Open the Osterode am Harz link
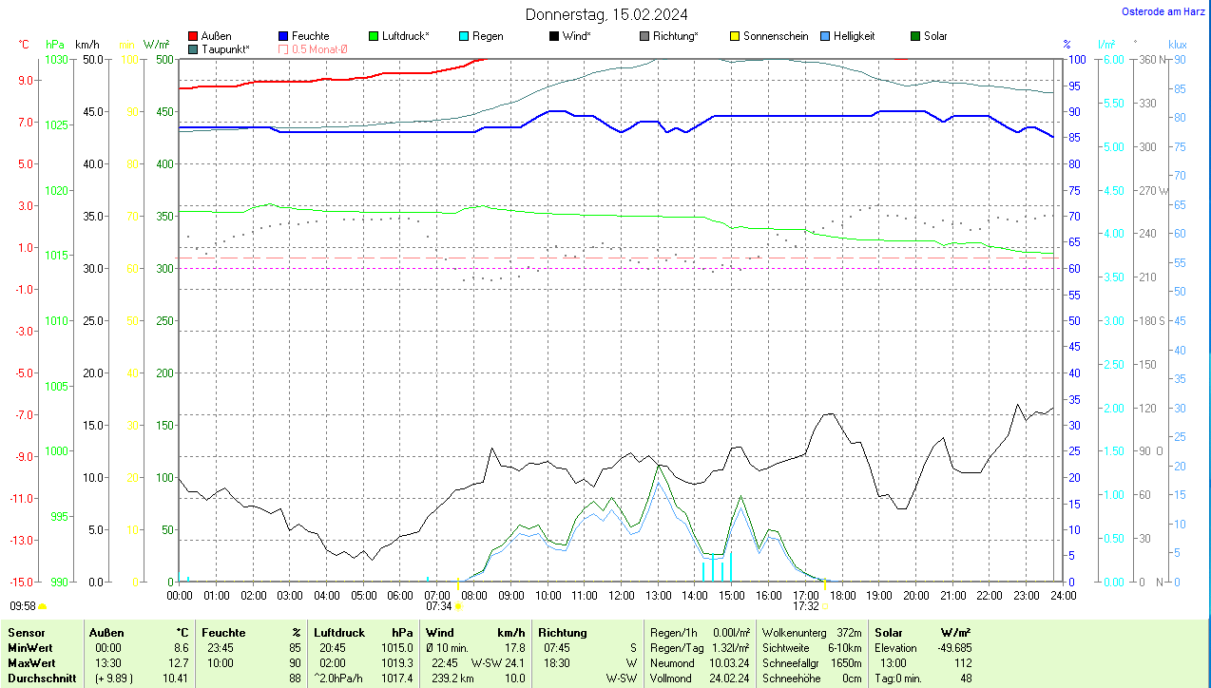 click(1163, 11)
